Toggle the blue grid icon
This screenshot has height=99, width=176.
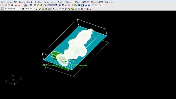60,5
